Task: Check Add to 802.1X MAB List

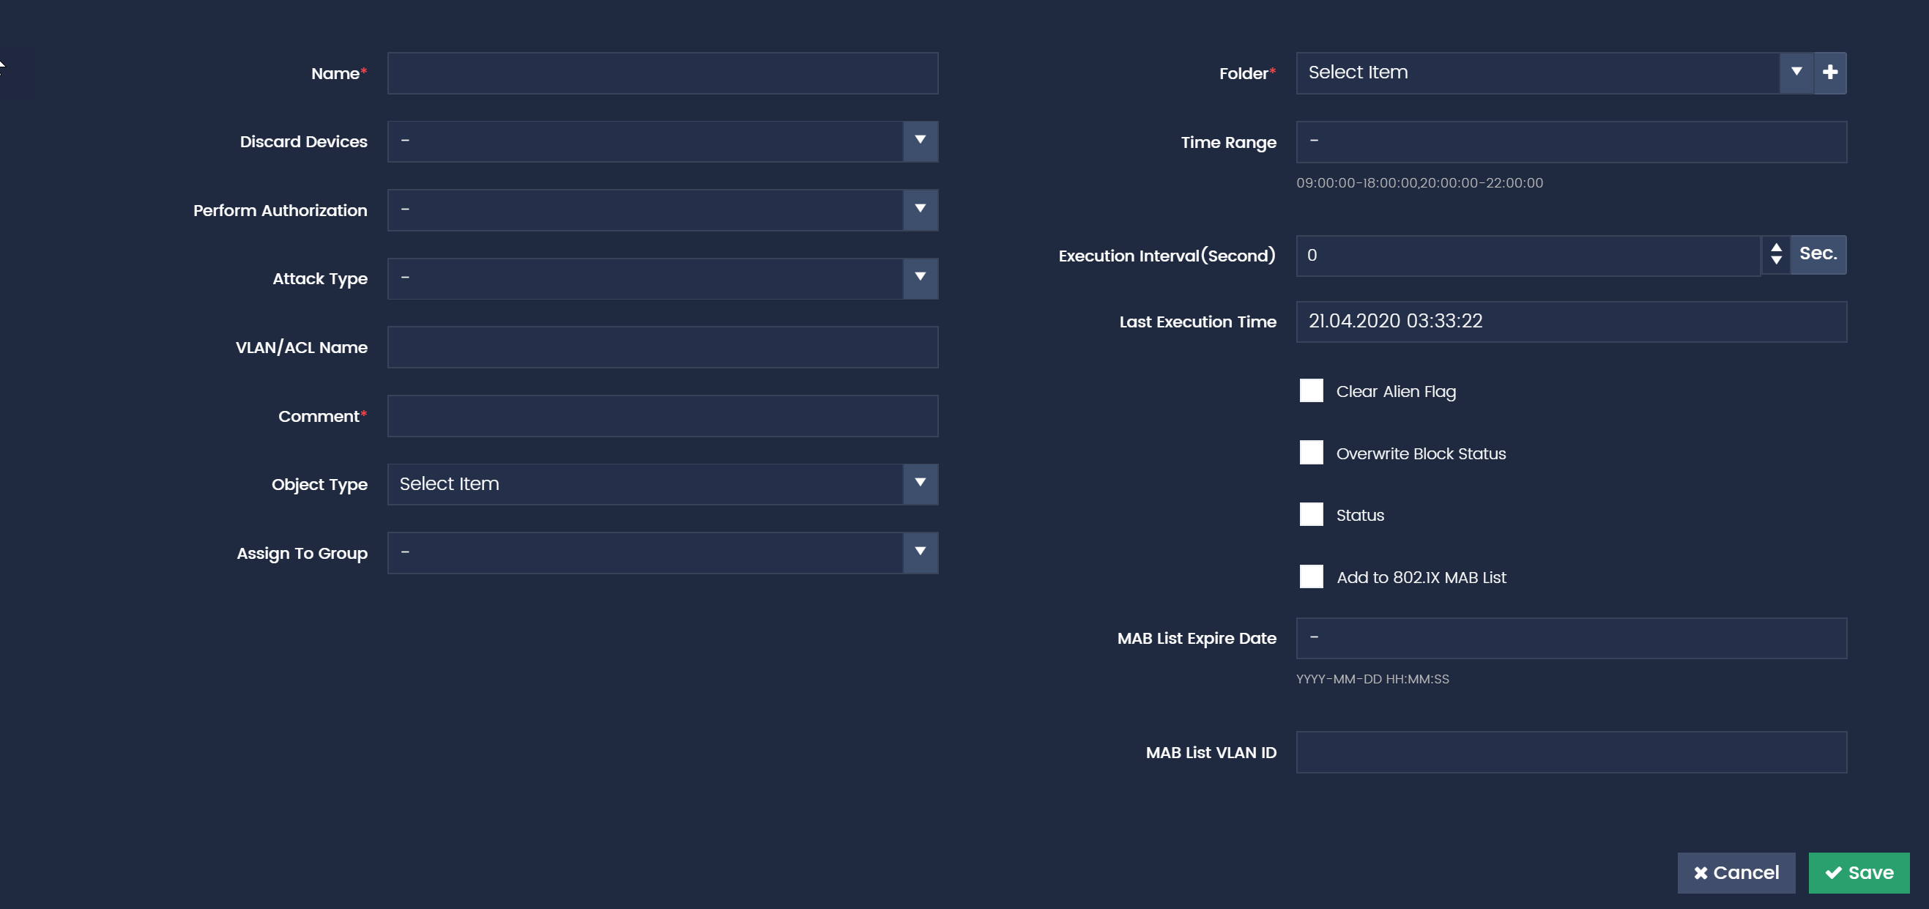Action: [1310, 576]
